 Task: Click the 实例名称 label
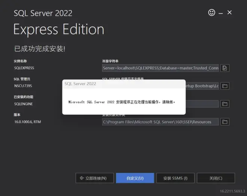[x=20, y=61]
